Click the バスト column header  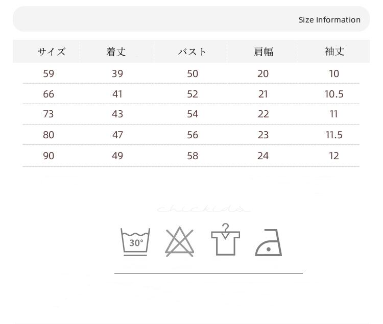click(192, 52)
